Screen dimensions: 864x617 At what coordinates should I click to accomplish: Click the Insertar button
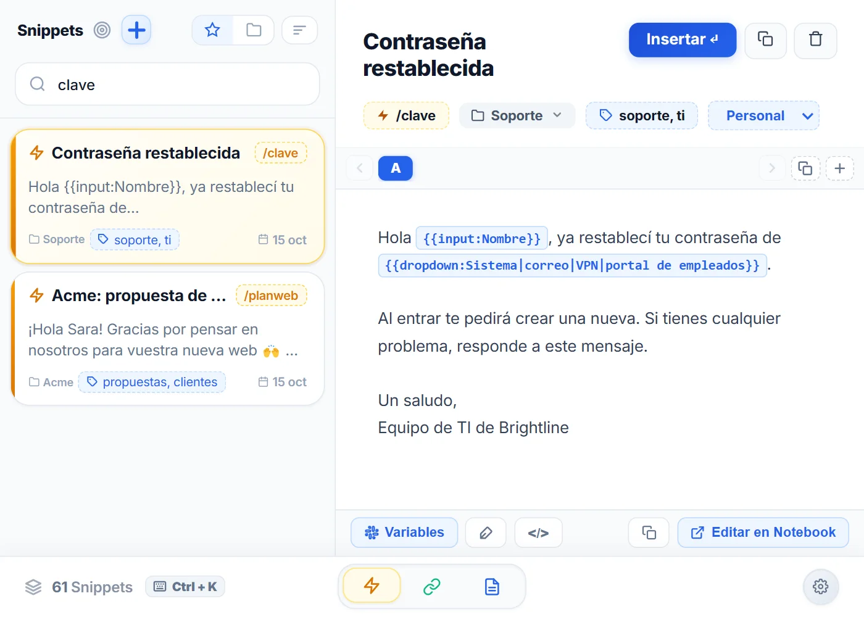coord(683,39)
